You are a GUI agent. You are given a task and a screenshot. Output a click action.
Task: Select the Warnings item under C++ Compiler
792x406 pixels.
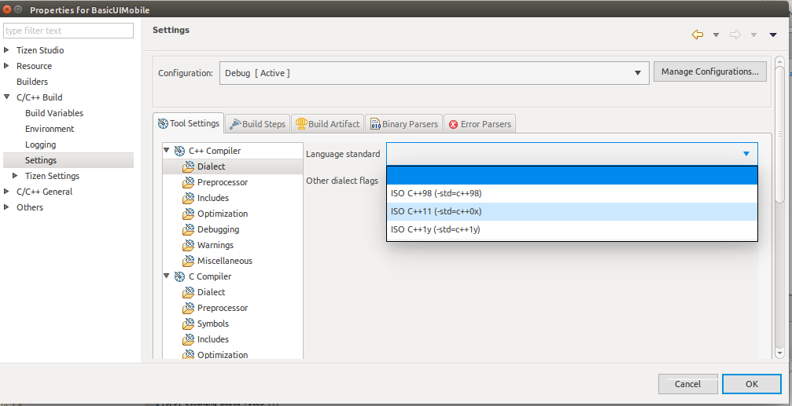[215, 245]
